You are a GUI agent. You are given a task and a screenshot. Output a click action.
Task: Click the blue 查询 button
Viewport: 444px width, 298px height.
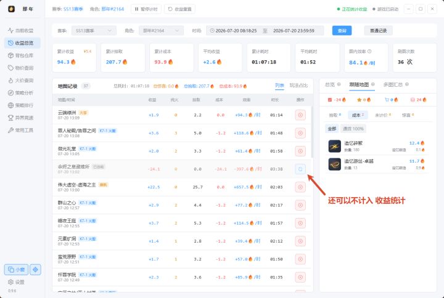(342, 31)
